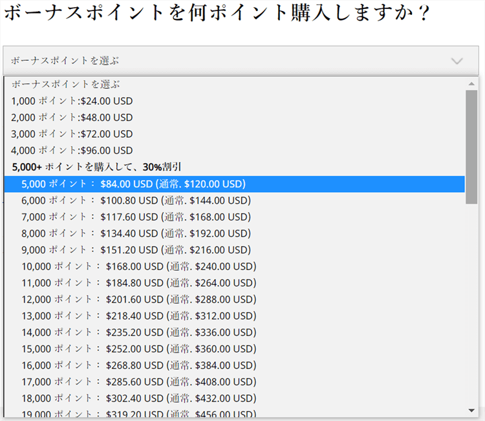Choose 12,000 ポイント for $201.60 USD

(x=138, y=299)
